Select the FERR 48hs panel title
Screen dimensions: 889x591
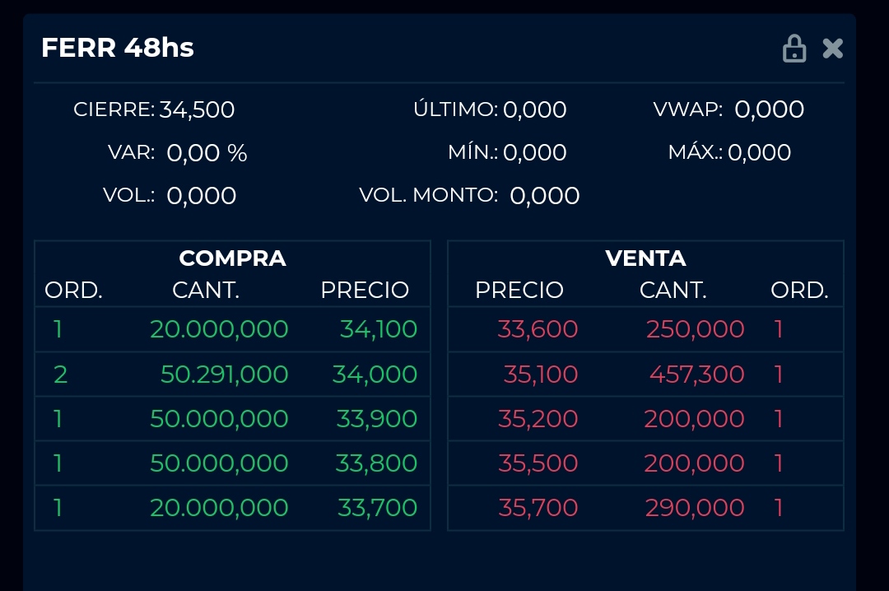click(118, 48)
